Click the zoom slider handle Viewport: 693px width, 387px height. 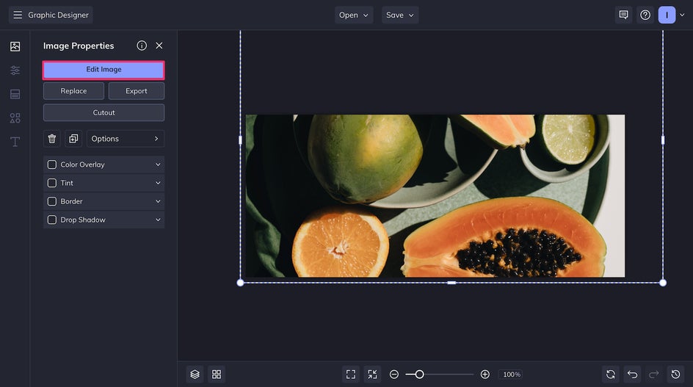pyautogui.click(x=419, y=375)
